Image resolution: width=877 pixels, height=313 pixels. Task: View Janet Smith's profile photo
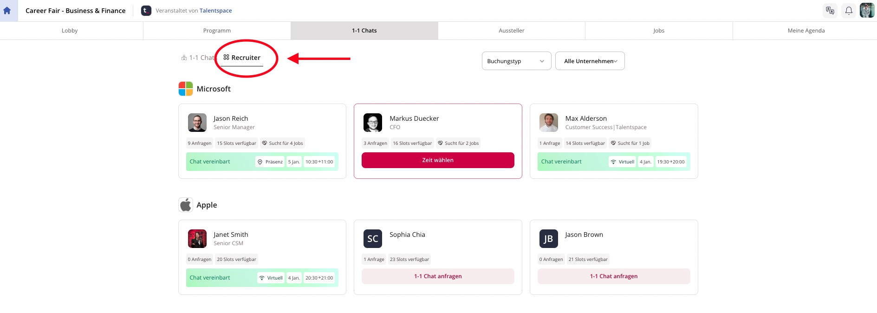197,239
